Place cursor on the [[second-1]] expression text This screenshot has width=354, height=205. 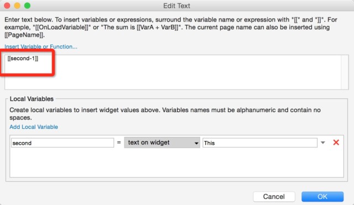(x=23, y=59)
